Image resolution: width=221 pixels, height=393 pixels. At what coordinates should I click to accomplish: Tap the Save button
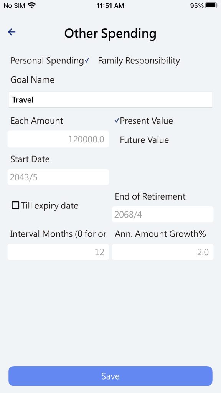[x=110, y=376]
